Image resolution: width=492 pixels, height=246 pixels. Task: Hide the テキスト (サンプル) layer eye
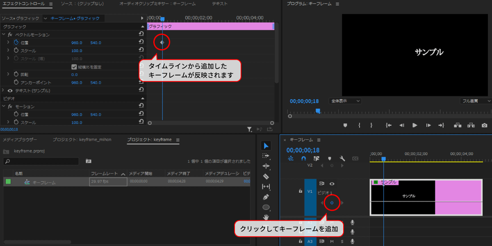pyautogui.click(x=10, y=91)
